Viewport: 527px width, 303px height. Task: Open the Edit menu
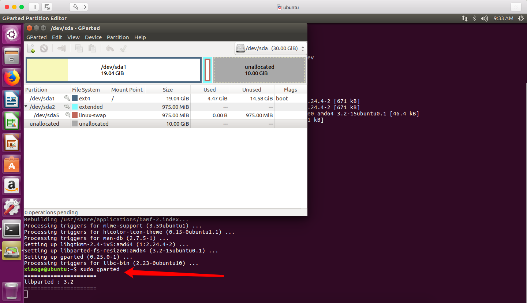[57, 37]
